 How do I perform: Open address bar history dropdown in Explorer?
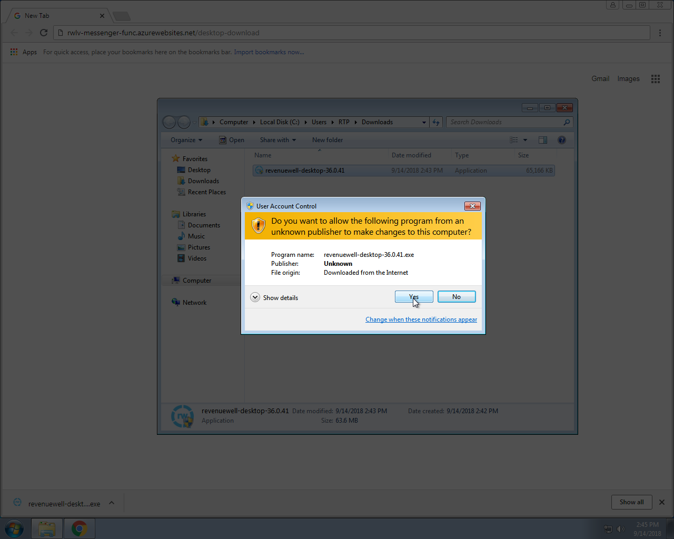point(424,122)
